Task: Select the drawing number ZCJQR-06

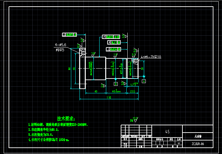Action: [198, 144]
